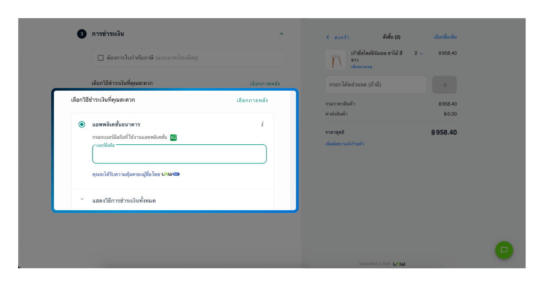Focus the เบอร์มือถือ phone number field
This screenshot has height=285, width=544.
pyautogui.click(x=179, y=155)
